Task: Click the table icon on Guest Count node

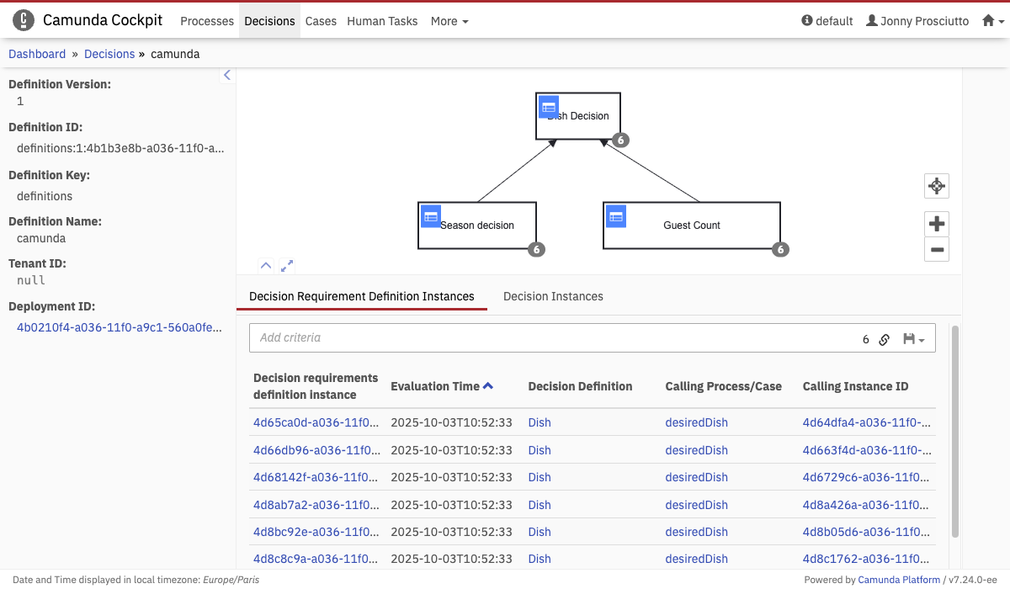Action: pyautogui.click(x=616, y=216)
